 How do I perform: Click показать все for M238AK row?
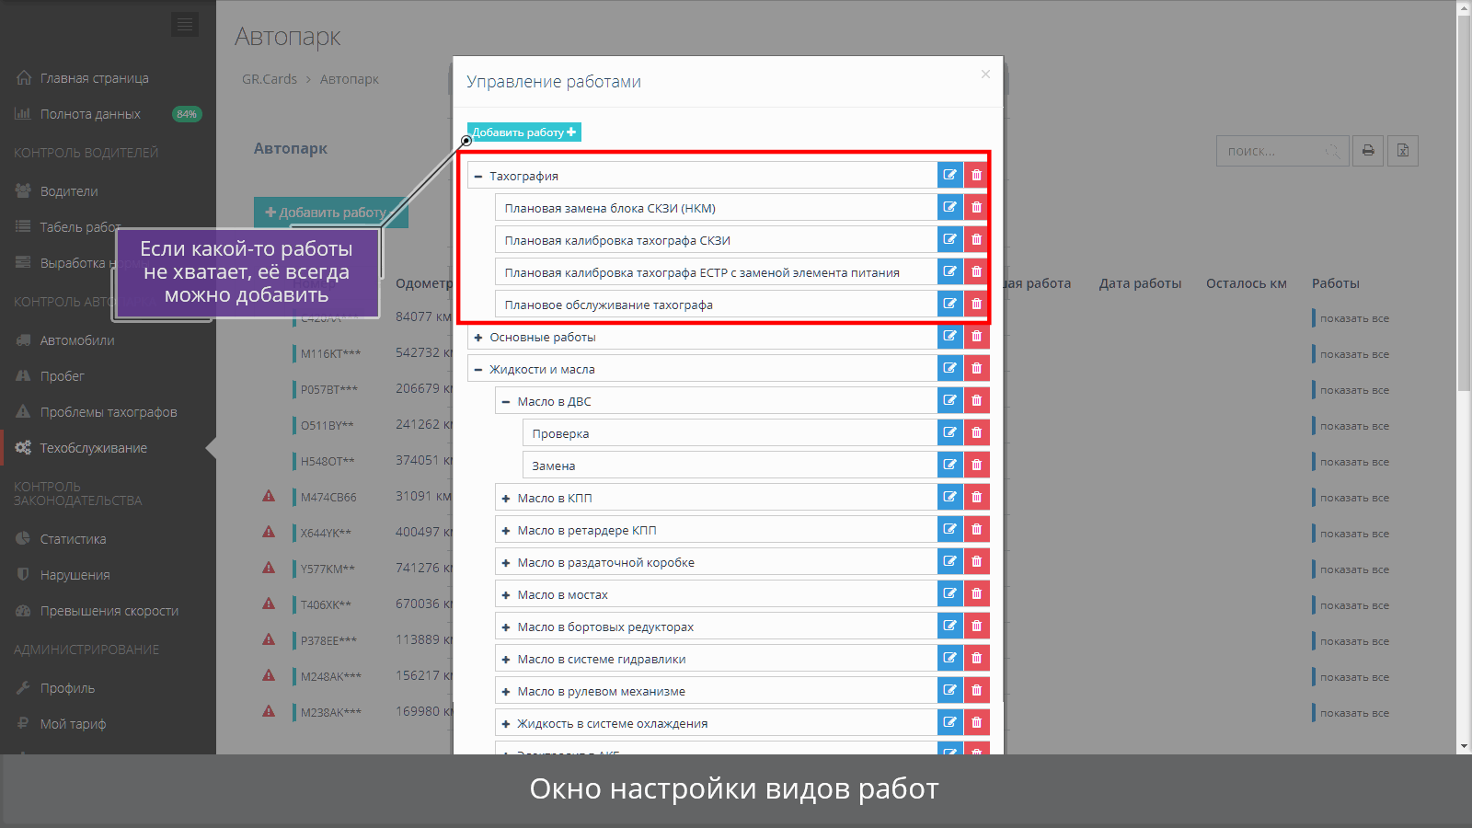click(1354, 713)
